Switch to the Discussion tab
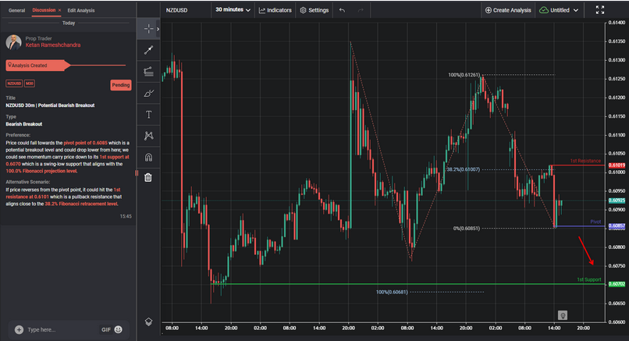The image size is (629, 341). 44,10
